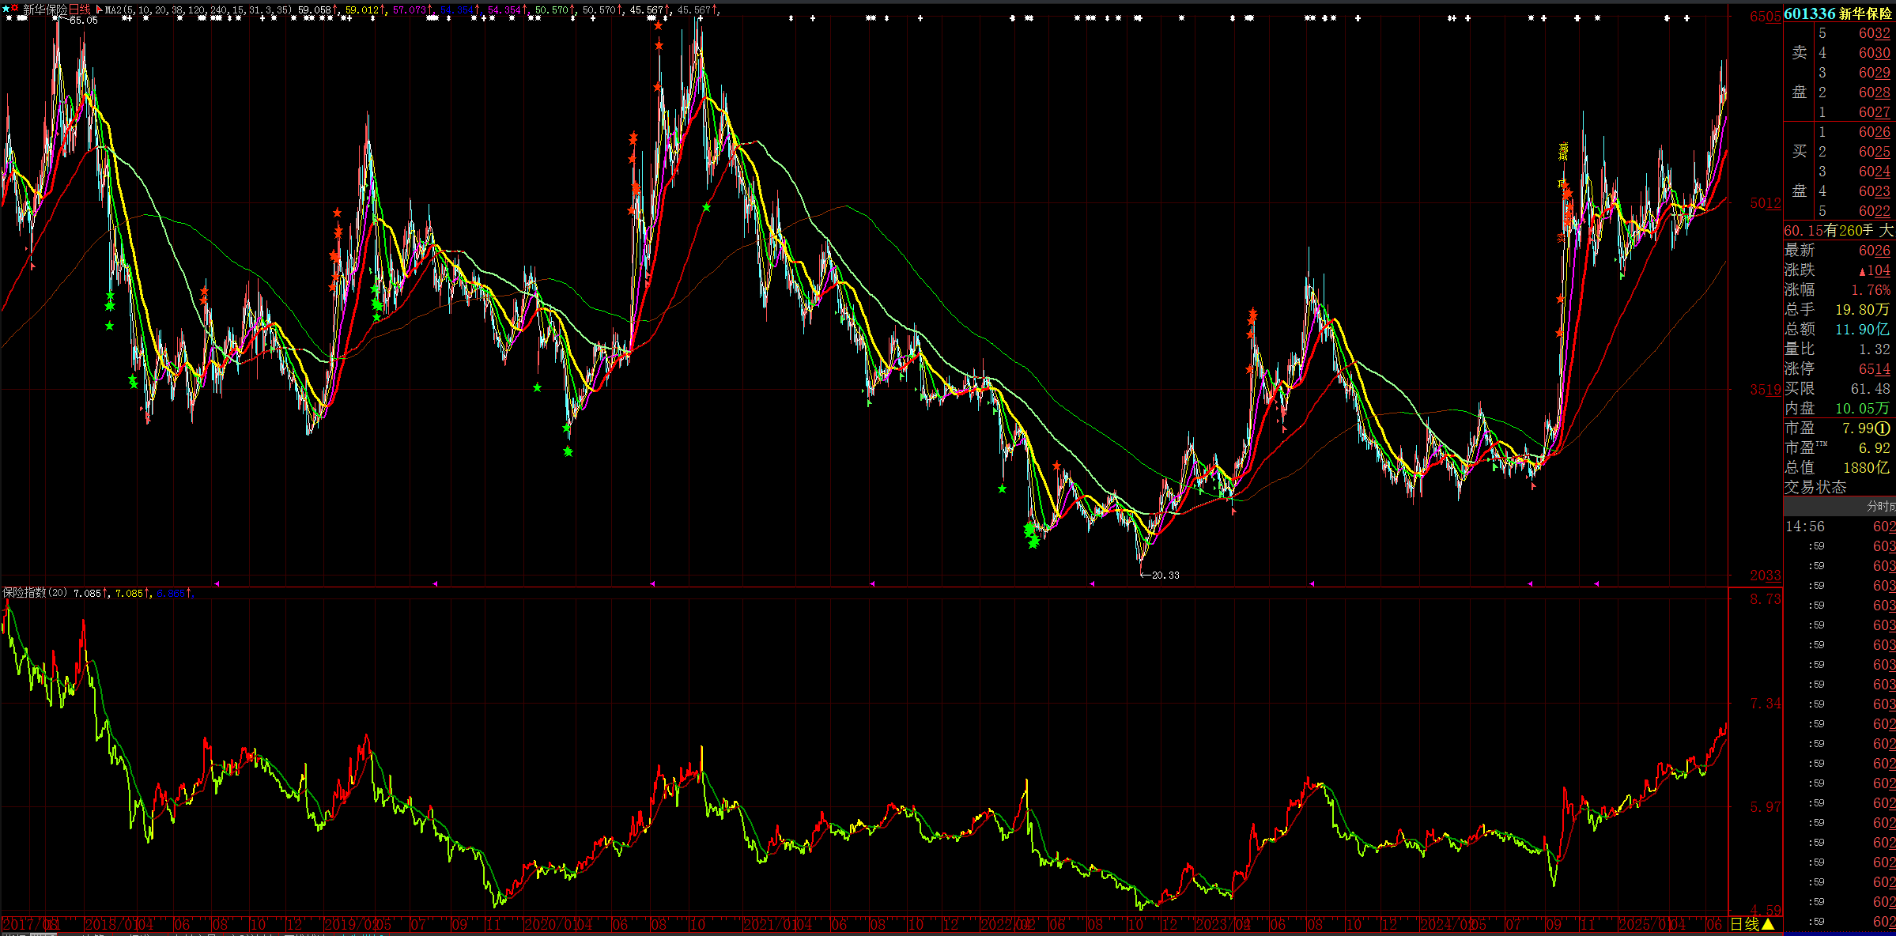
Task: Click the yellow triangle beside 日线 period label
Action: click(x=1768, y=924)
